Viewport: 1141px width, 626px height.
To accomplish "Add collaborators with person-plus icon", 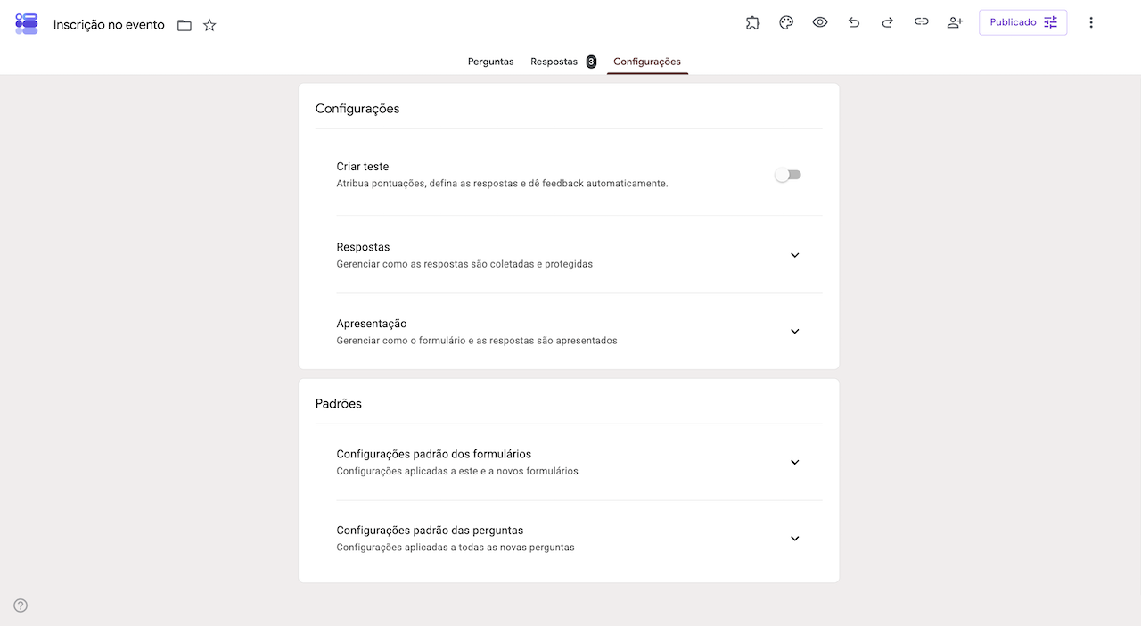I will point(955,22).
